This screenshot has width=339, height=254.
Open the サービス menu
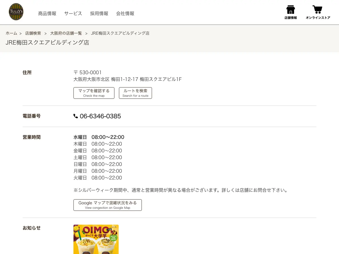coord(73,13)
